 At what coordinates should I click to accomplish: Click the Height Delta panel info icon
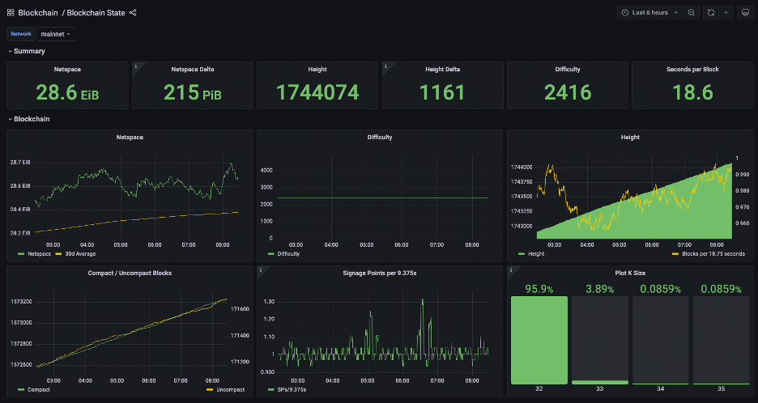coord(385,66)
